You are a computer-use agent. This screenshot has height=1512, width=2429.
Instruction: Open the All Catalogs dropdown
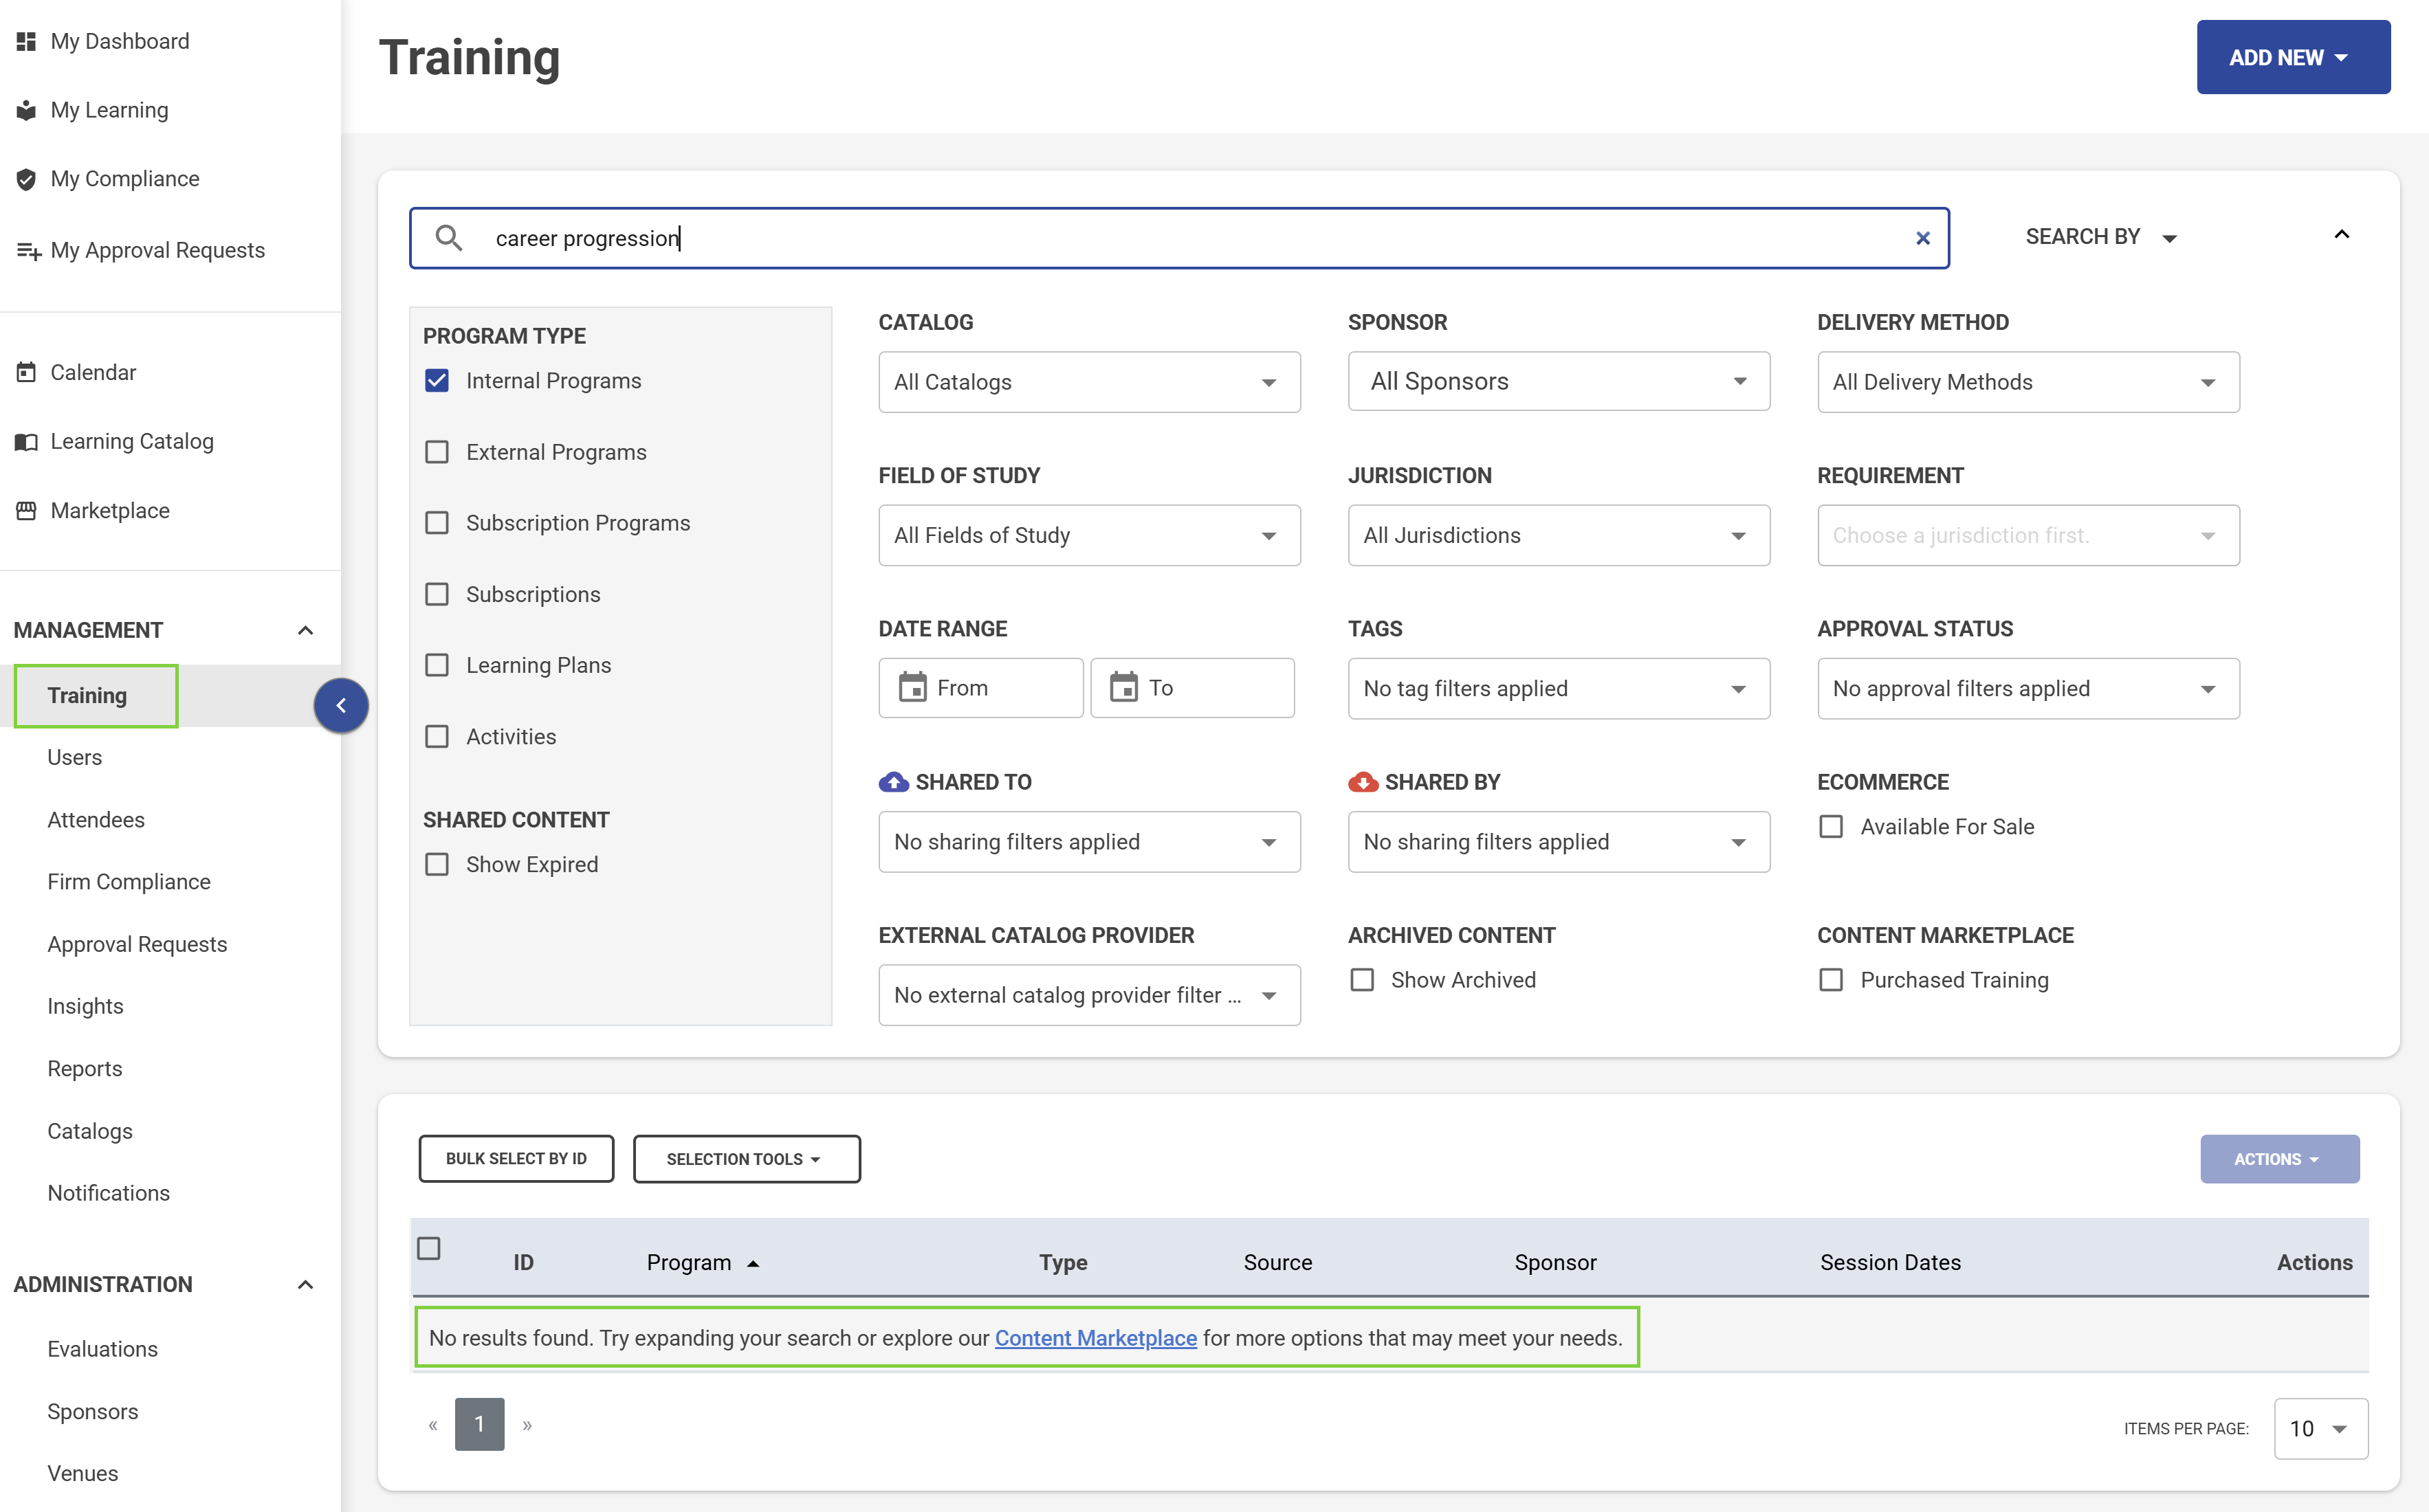[1088, 382]
